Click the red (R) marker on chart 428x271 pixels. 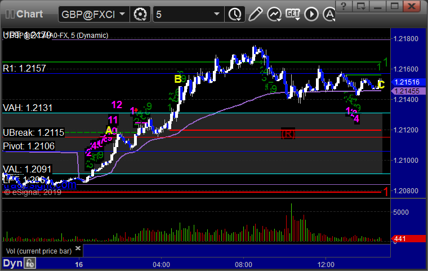click(x=288, y=134)
